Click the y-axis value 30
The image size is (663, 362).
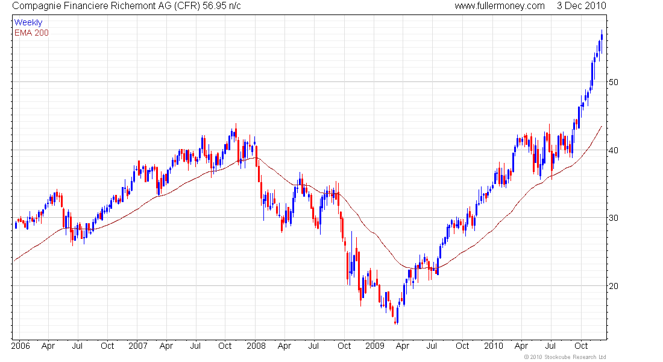613,218
